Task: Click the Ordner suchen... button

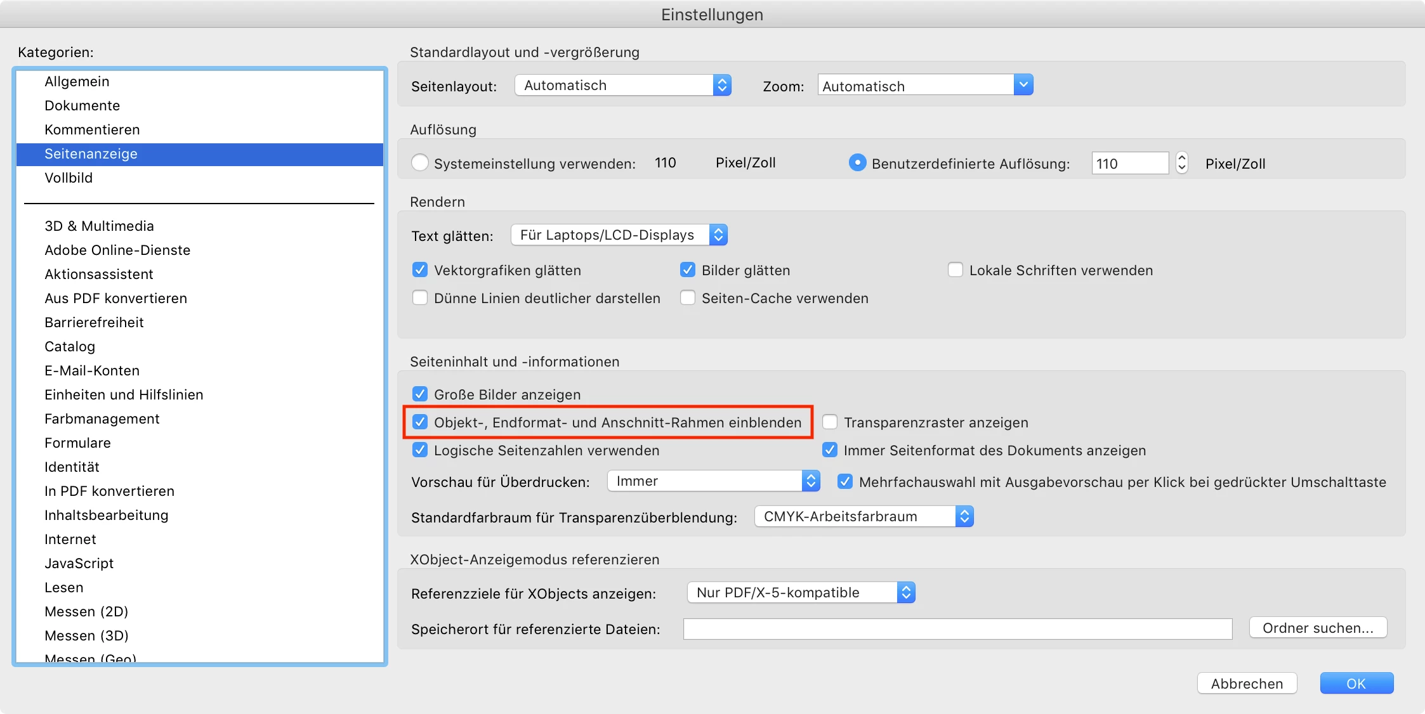Action: tap(1317, 628)
